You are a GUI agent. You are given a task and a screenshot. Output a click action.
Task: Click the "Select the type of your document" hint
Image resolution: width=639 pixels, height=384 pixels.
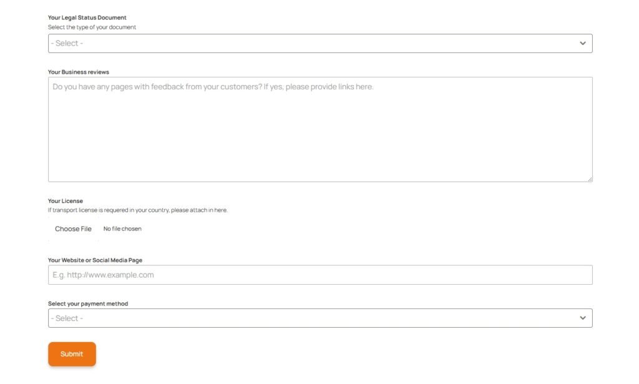tap(92, 27)
